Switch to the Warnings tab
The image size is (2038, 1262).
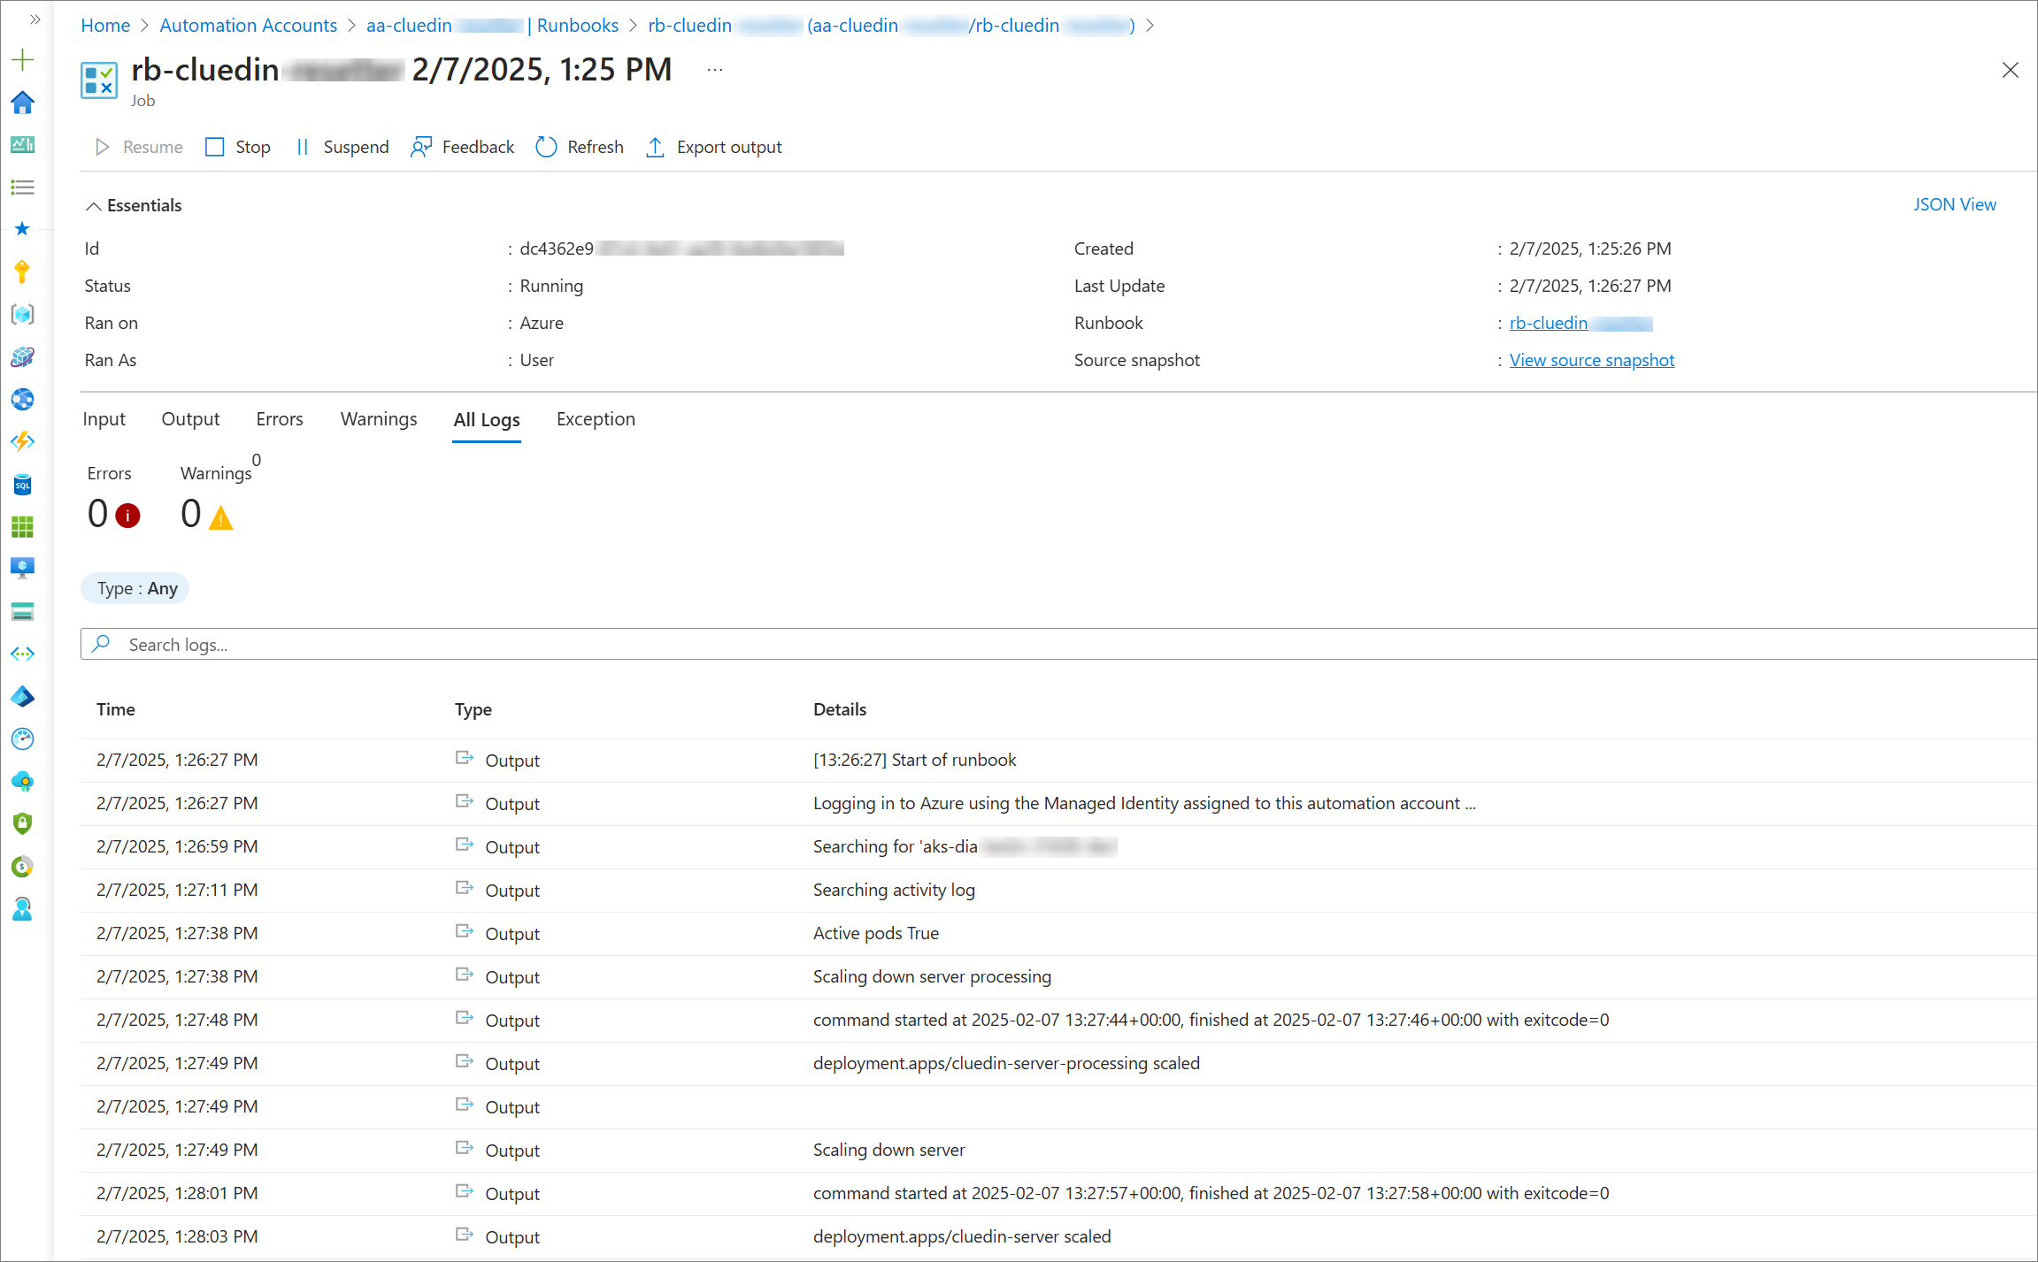(x=379, y=419)
